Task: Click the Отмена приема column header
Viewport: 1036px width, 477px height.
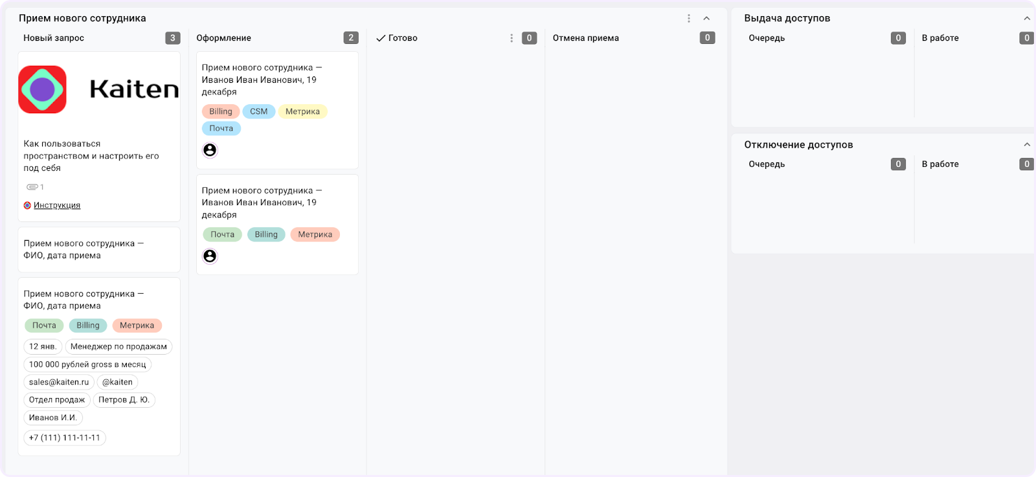Action: point(585,38)
